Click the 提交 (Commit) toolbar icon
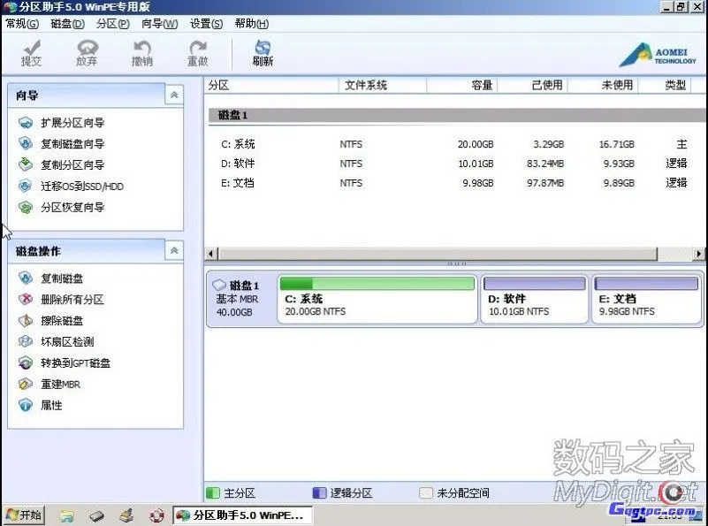Screen dimensions: 708x526 [31, 53]
